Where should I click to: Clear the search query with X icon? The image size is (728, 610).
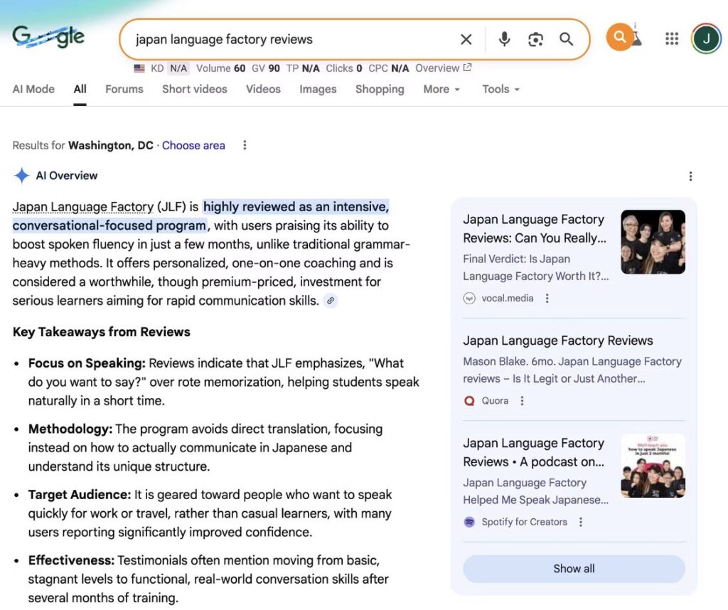coord(466,40)
